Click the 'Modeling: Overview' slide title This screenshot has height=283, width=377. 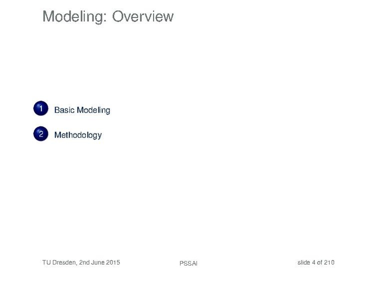[x=108, y=16]
